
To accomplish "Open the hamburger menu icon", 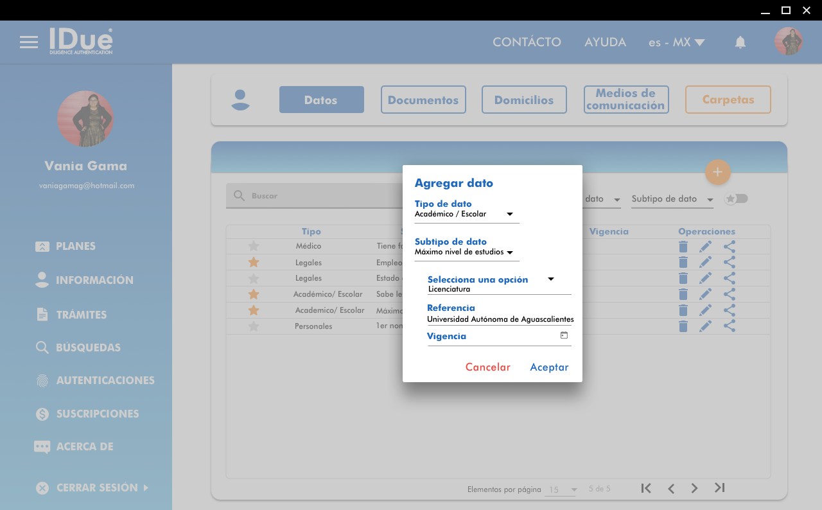I will click(28, 42).
